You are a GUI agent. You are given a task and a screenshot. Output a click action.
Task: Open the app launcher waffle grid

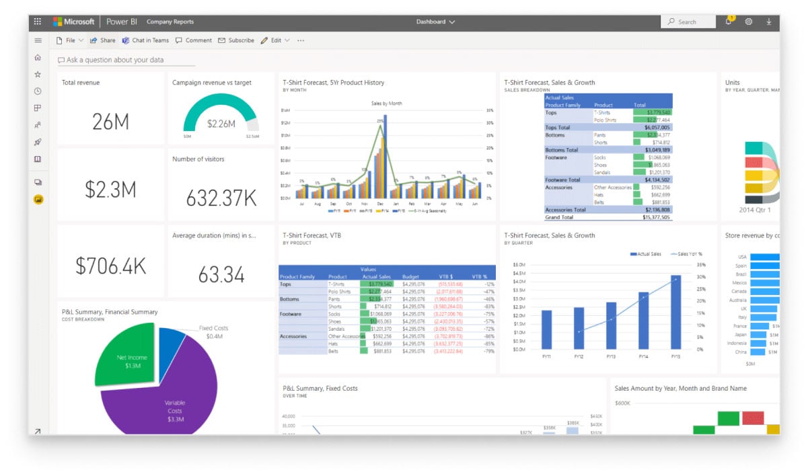[38, 22]
